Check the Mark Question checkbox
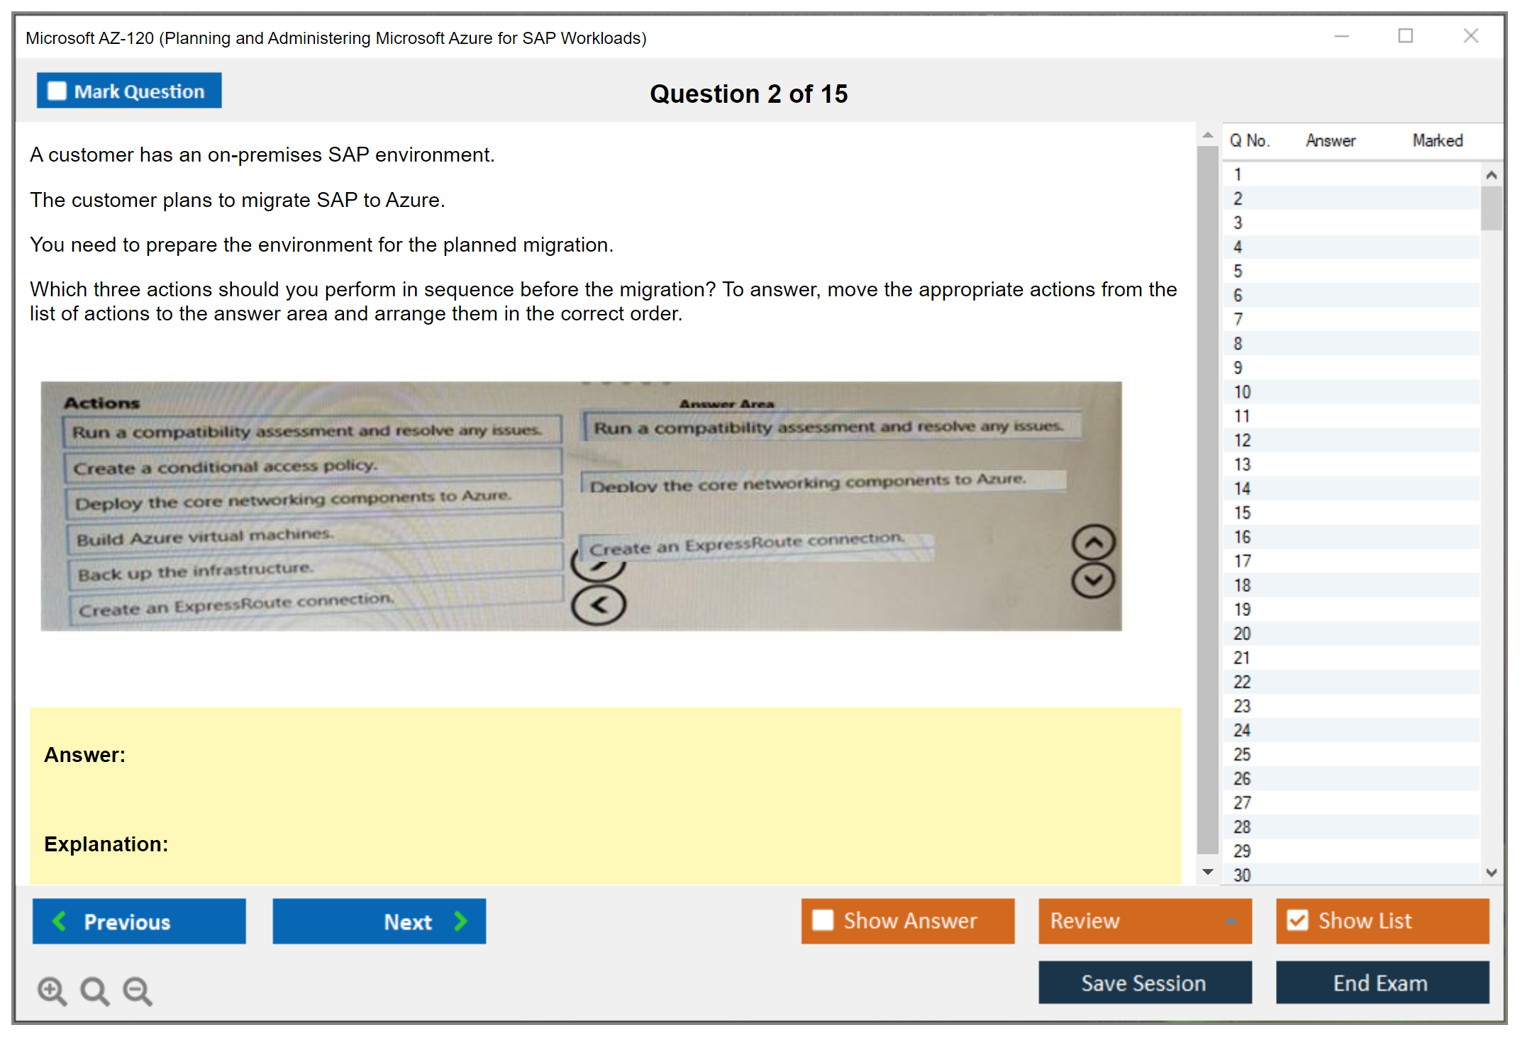The width and height of the screenshot is (1525, 1042). point(57,91)
